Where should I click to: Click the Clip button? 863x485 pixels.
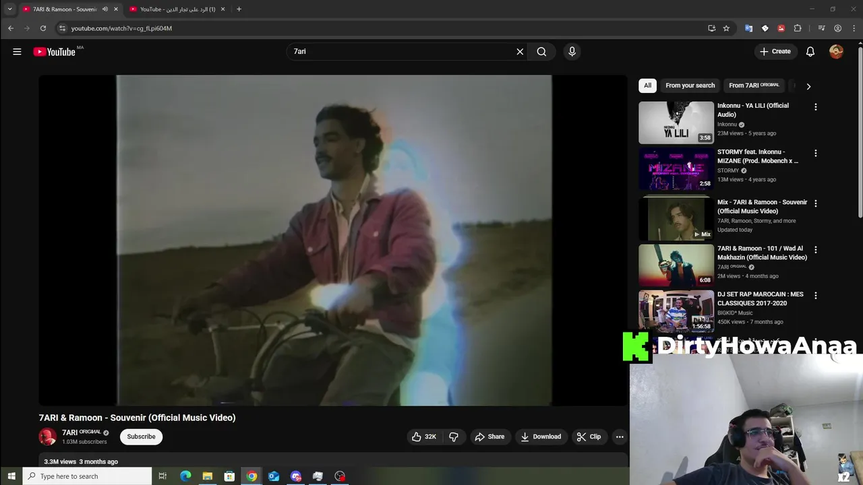[x=589, y=437]
